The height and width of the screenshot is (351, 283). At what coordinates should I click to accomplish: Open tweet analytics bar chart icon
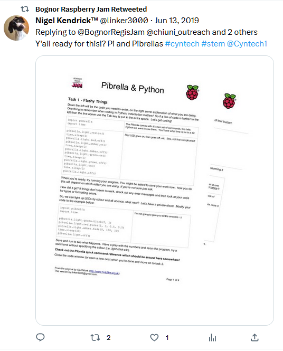(x=212, y=338)
